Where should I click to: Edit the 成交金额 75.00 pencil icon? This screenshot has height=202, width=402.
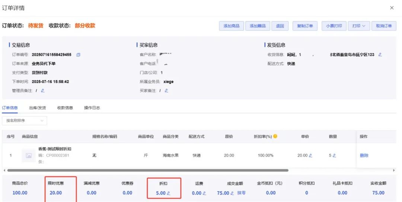pos(232,193)
